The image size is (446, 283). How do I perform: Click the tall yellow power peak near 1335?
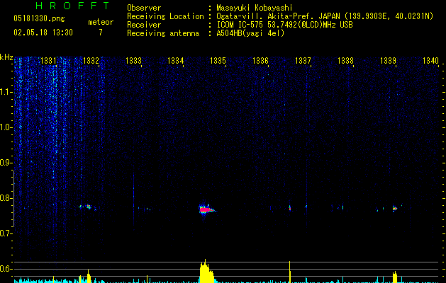pyautogui.click(x=206, y=272)
